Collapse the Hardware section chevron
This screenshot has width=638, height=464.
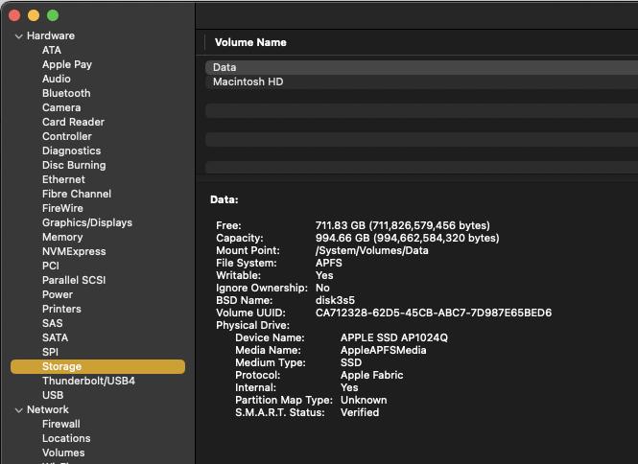point(18,36)
